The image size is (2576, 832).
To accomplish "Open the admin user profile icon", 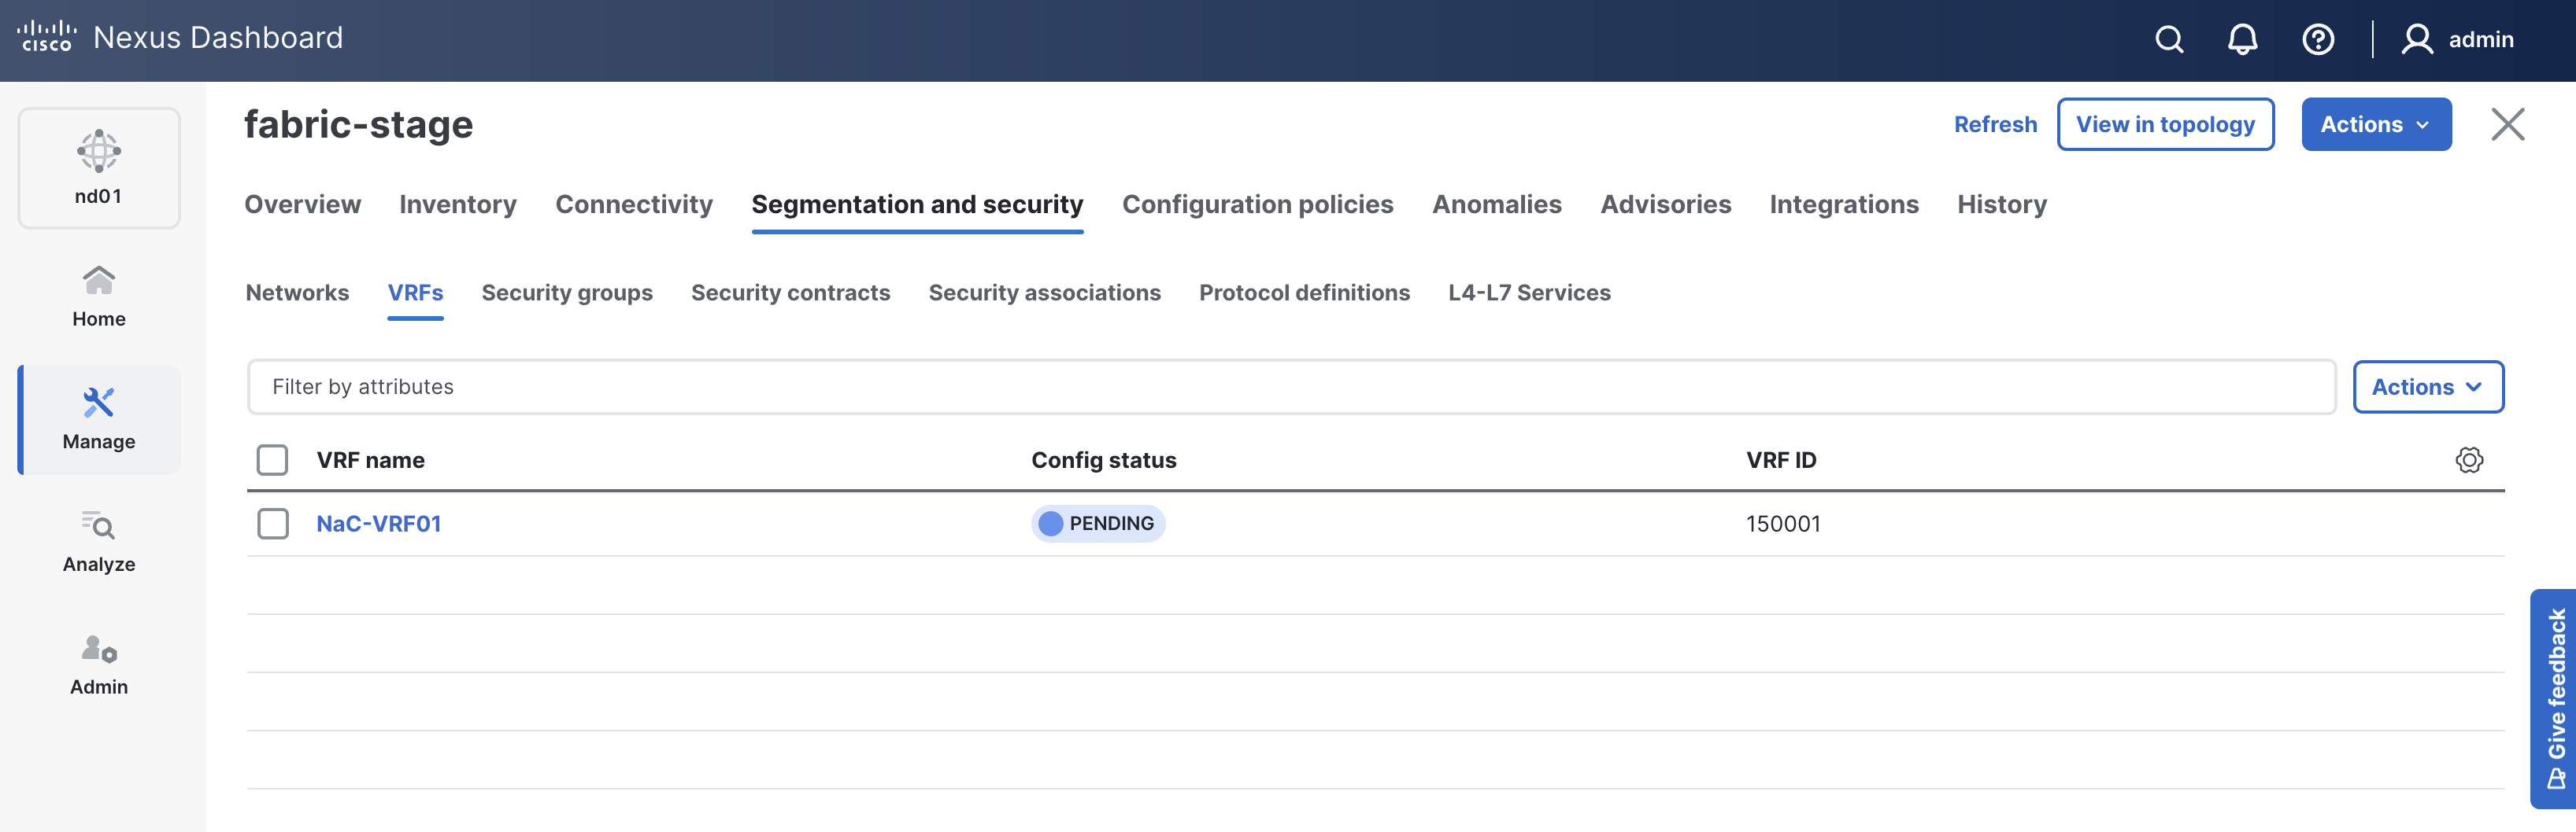I will click(x=2417, y=40).
